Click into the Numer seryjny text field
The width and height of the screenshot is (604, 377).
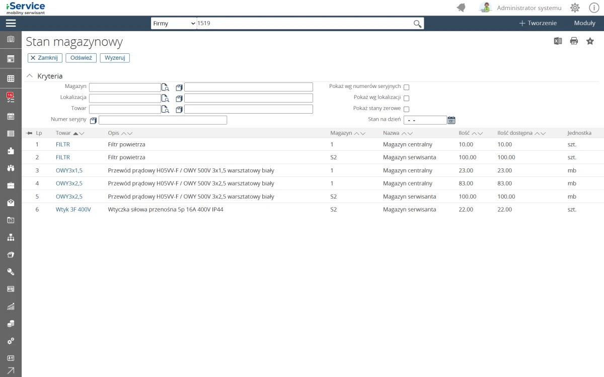[163, 120]
